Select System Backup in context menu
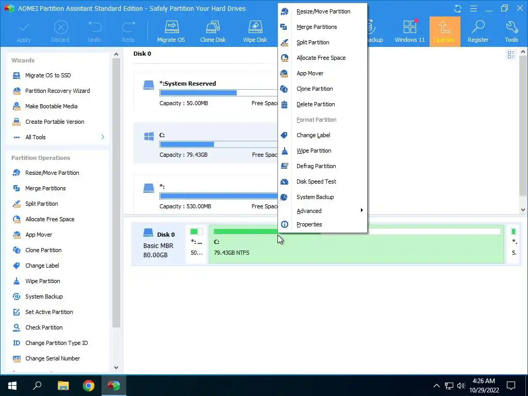Image resolution: width=528 pixels, height=396 pixels. click(x=322, y=197)
